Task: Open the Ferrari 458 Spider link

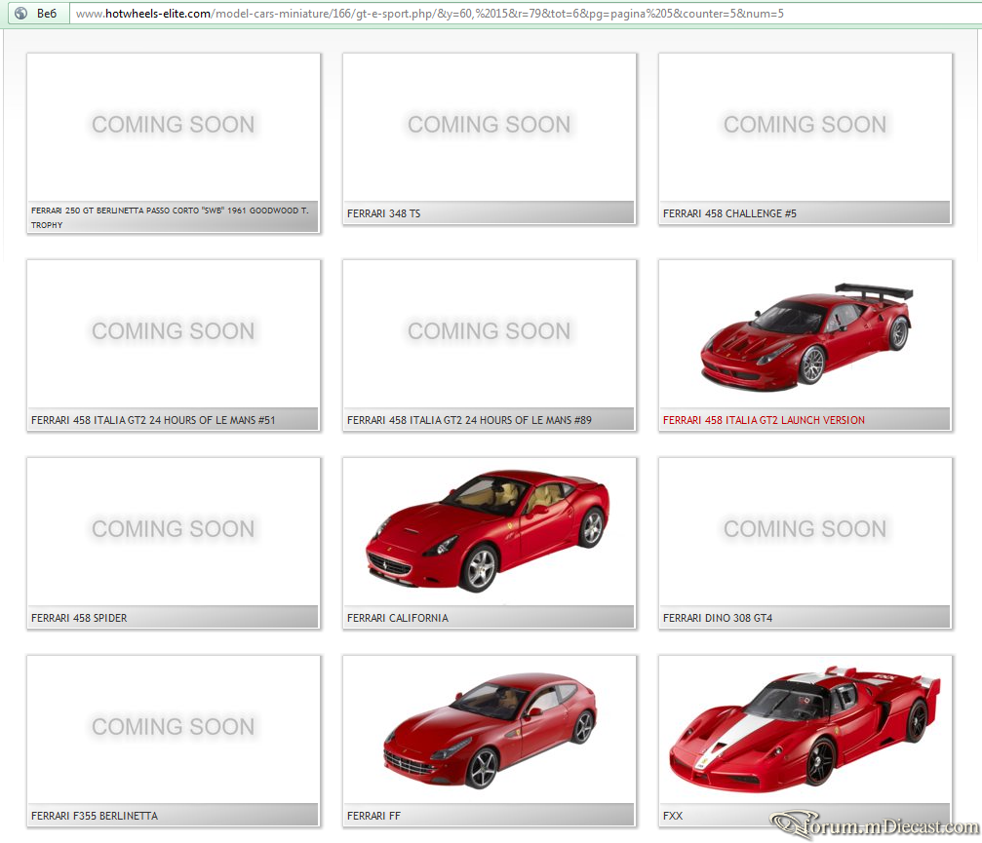Action: (x=79, y=618)
